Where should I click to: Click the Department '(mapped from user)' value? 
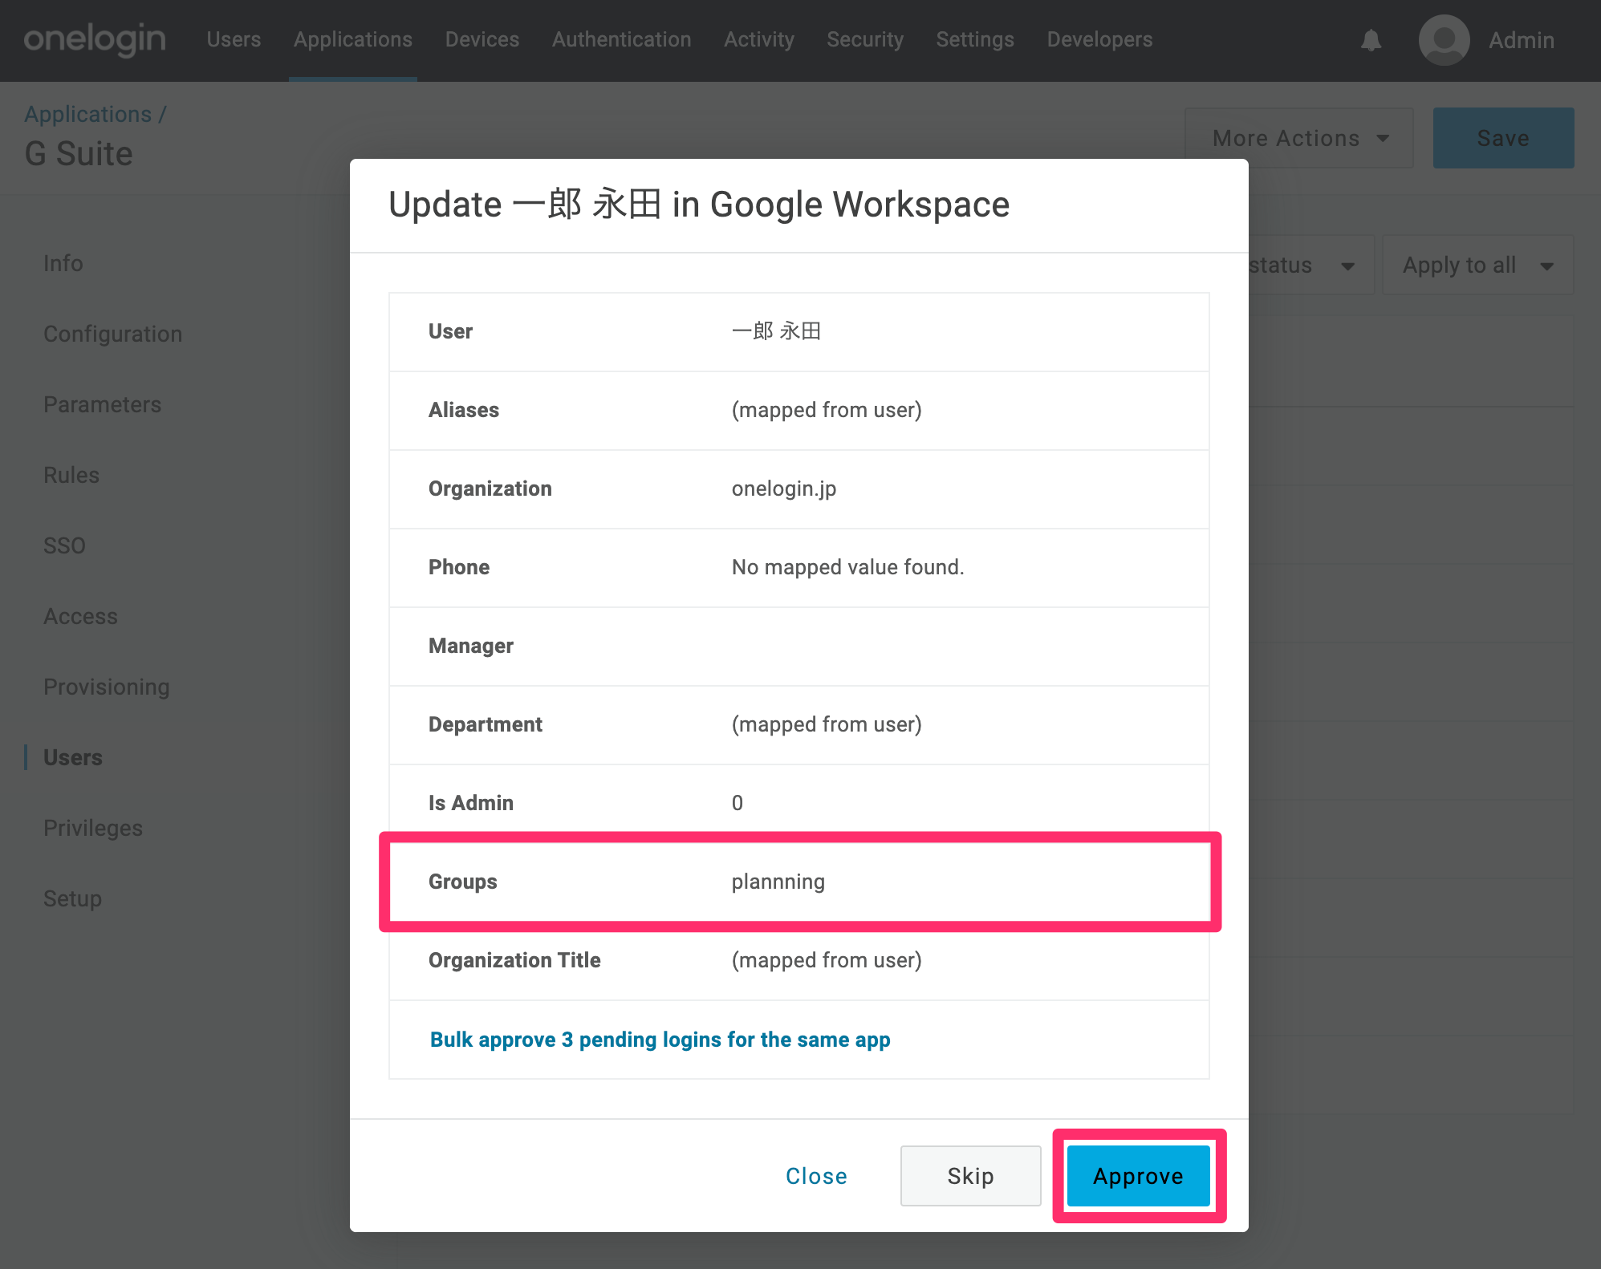(827, 724)
